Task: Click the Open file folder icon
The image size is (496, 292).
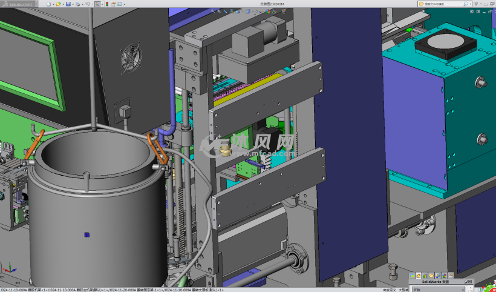Action: pos(59,4)
